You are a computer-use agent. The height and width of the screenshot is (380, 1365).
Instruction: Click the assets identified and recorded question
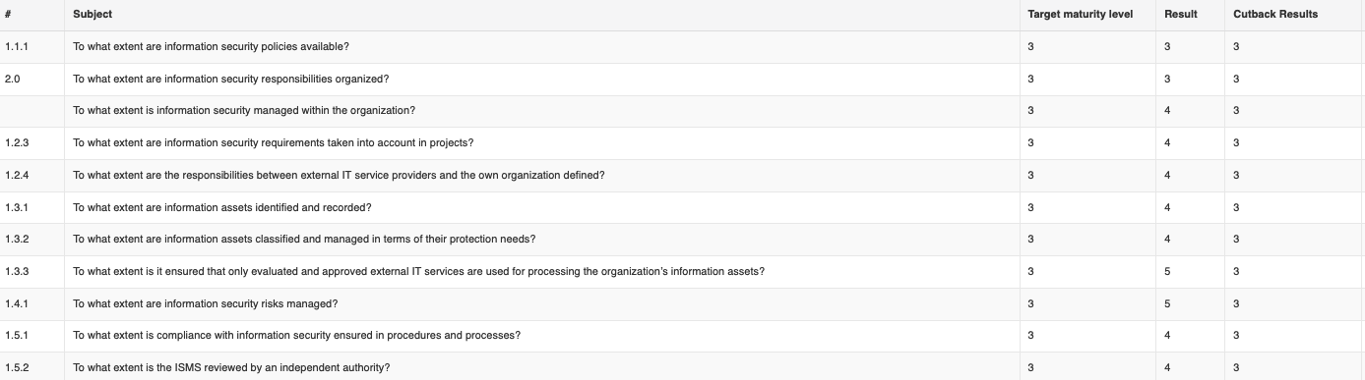tap(222, 207)
